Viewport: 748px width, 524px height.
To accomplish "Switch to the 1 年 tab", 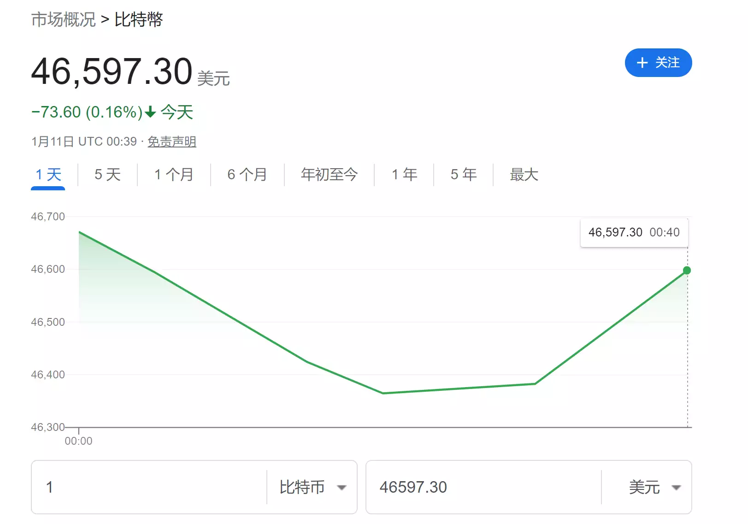I will click(x=404, y=175).
